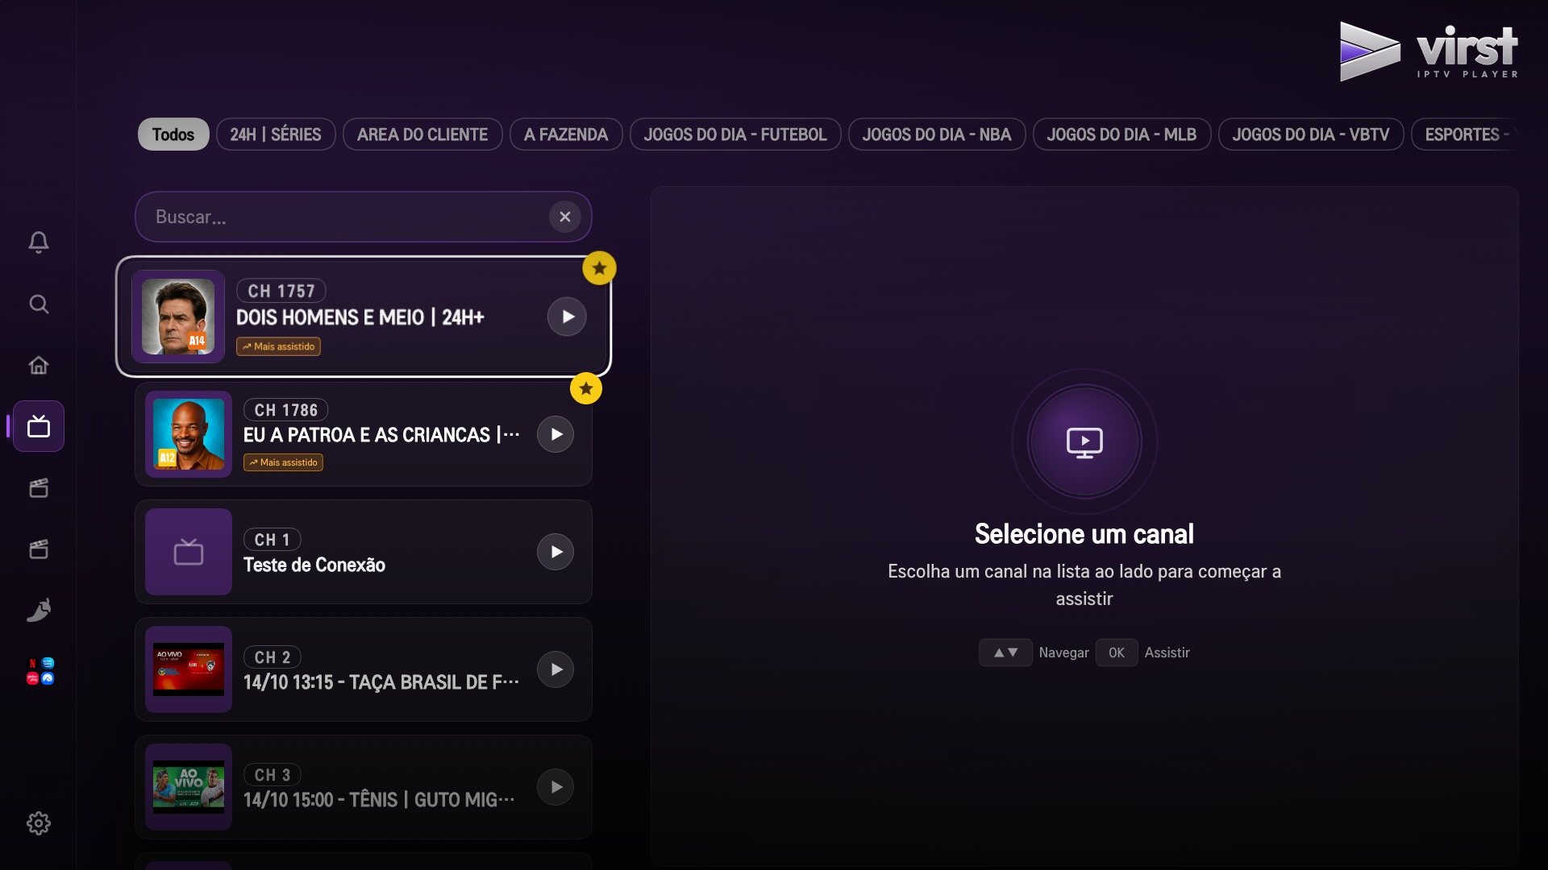Select the Live TV sidebar icon
Viewport: 1548px width, 870px height.
39,426
